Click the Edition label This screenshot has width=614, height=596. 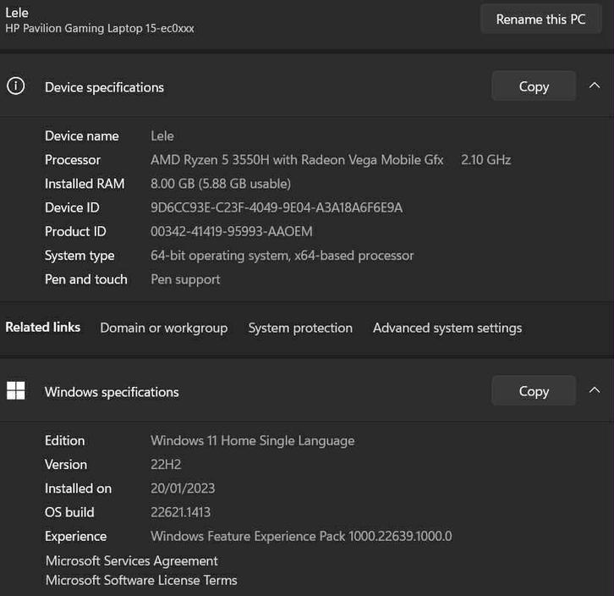click(64, 440)
